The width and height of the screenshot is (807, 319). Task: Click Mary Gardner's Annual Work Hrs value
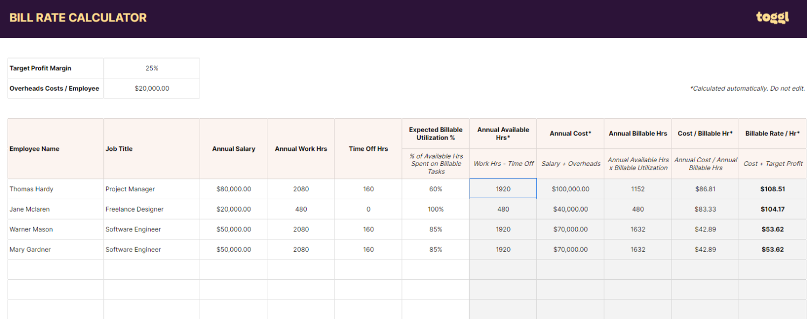(x=301, y=249)
